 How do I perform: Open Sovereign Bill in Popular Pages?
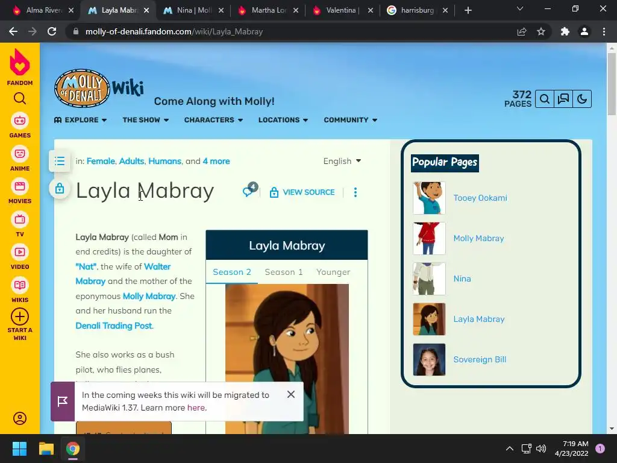point(480,359)
